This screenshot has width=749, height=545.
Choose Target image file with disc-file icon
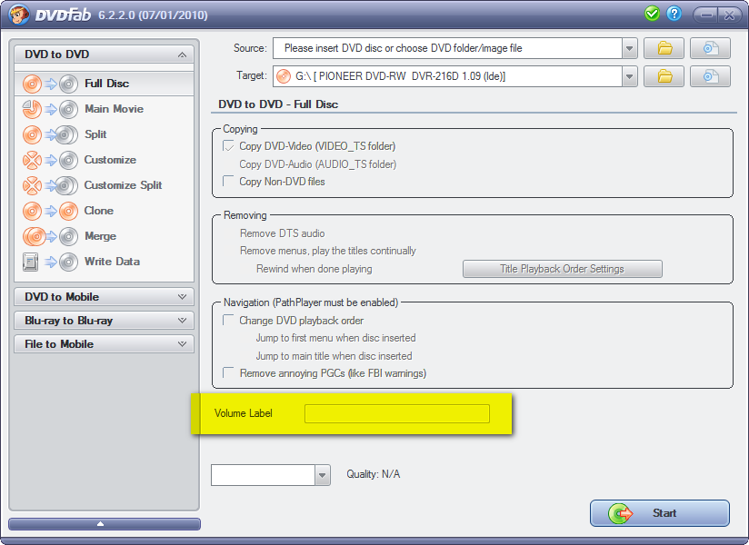pyautogui.click(x=710, y=76)
